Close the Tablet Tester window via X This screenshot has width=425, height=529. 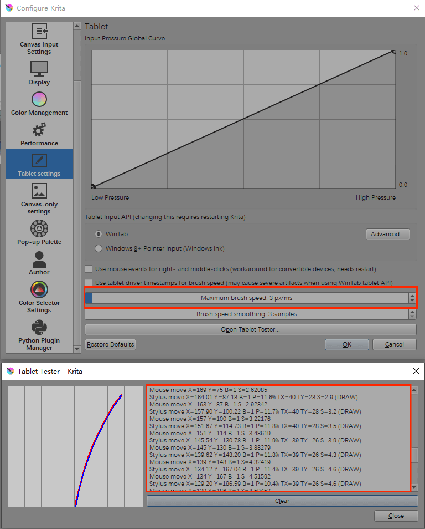pos(416,371)
